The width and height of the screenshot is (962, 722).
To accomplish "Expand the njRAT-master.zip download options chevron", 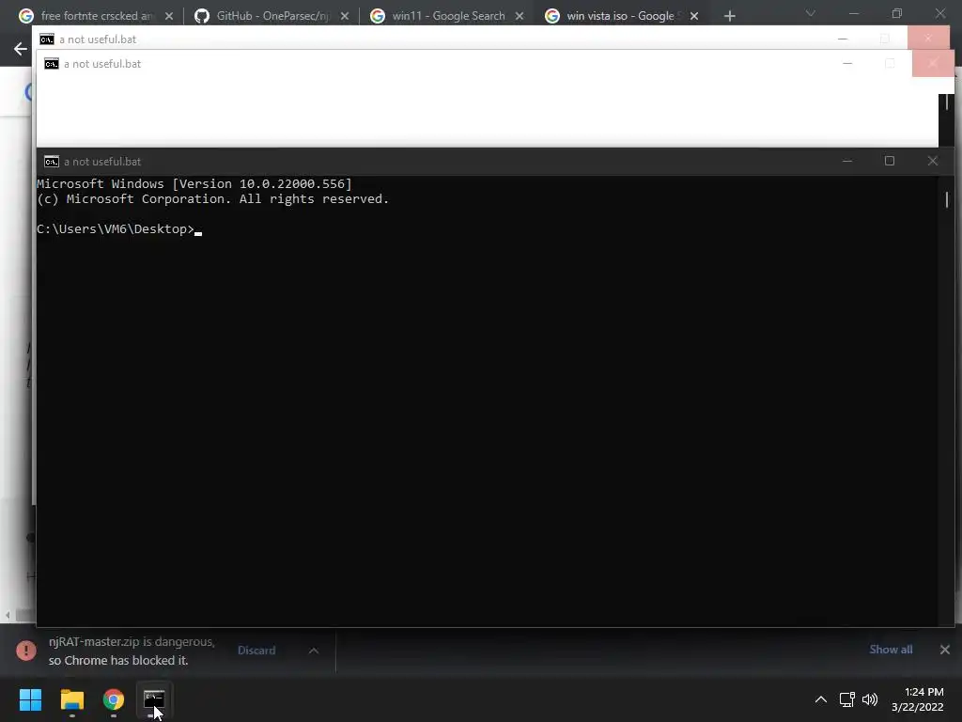I will [314, 651].
